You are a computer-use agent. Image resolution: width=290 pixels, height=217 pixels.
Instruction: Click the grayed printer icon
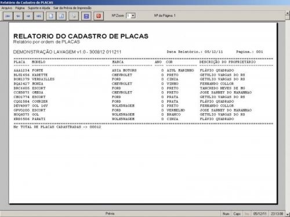point(74,16)
